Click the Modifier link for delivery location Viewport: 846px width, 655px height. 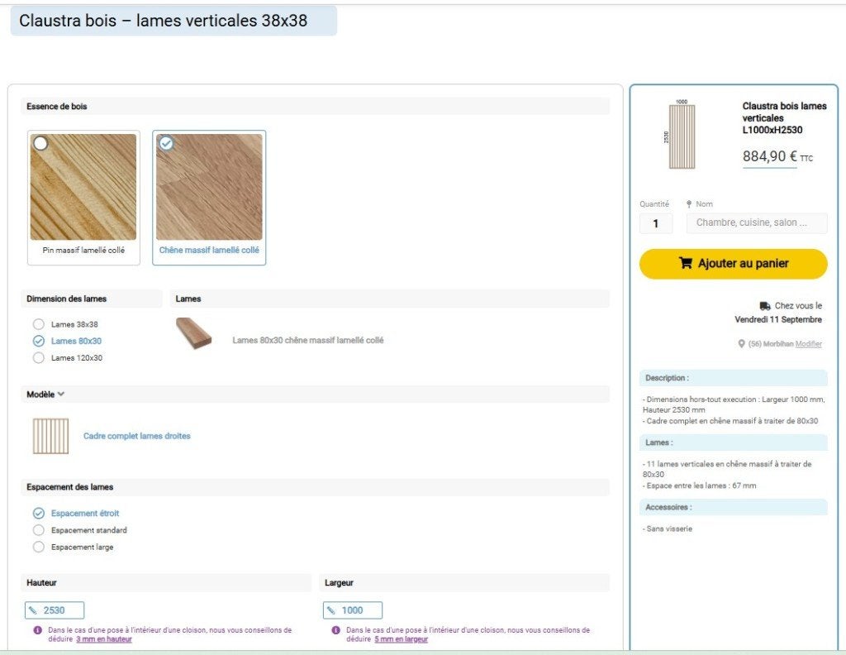(809, 344)
